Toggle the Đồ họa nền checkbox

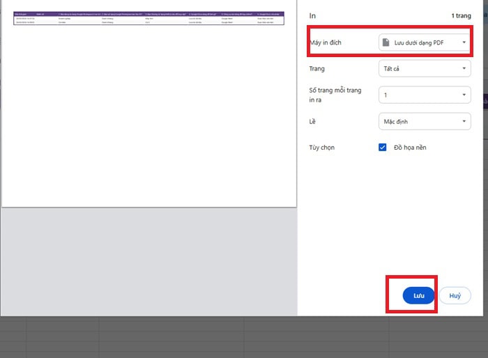[383, 148]
